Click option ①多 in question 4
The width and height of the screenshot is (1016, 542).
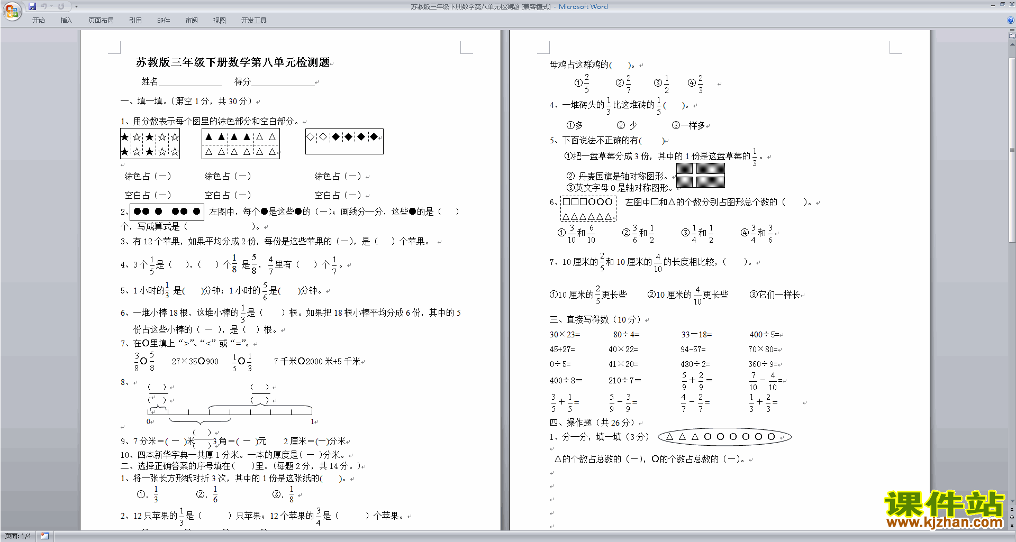point(575,125)
